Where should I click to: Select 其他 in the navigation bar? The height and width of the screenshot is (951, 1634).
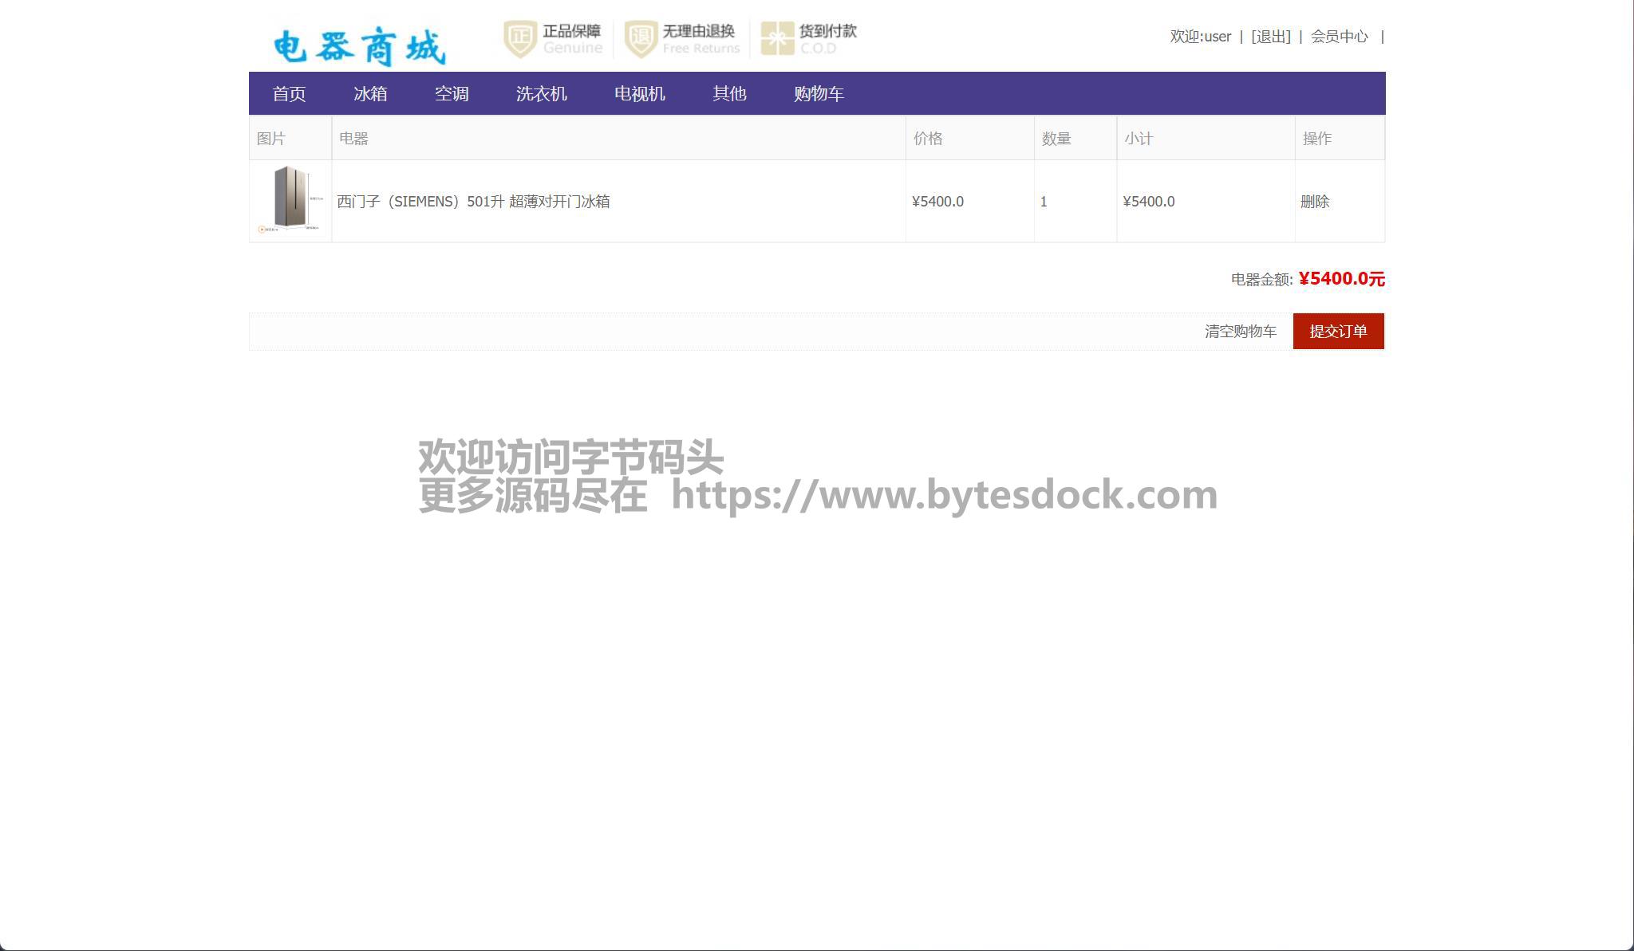coord(729,94)
